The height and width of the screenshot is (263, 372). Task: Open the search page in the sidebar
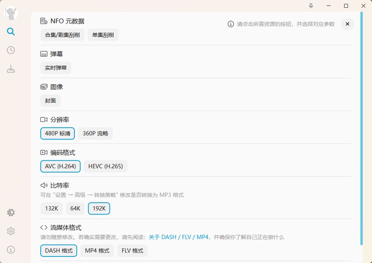pos(11,31)
